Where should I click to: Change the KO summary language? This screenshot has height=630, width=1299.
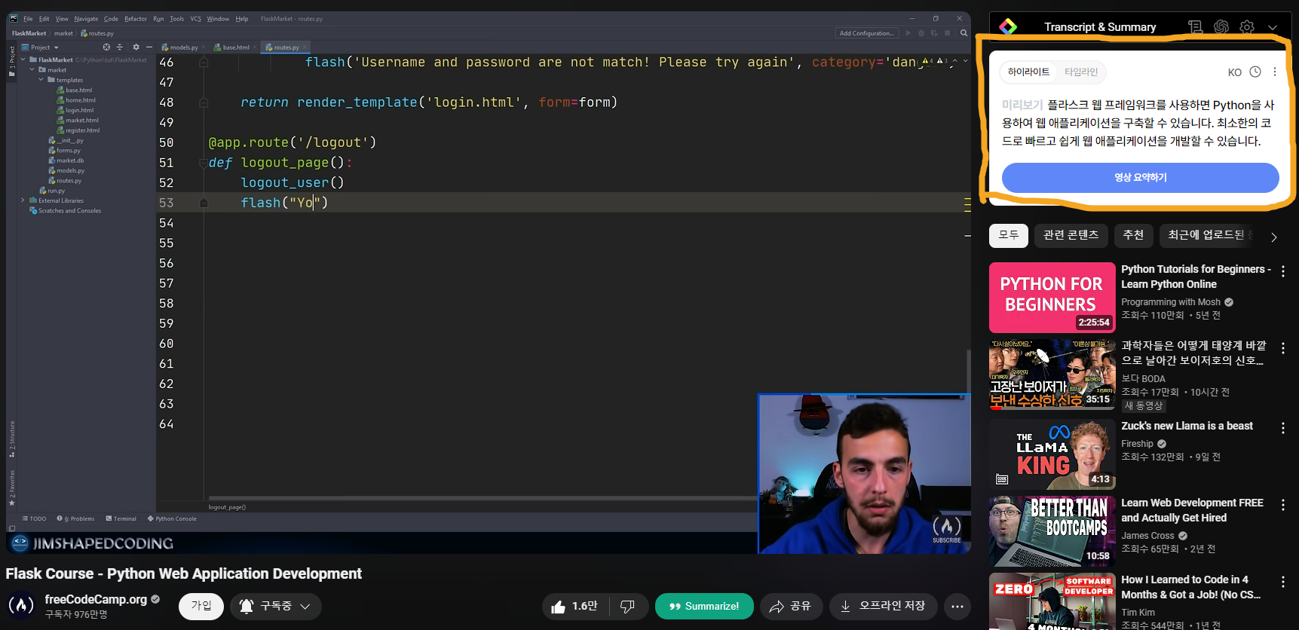pyautogui.click(x=1235, y=72)
